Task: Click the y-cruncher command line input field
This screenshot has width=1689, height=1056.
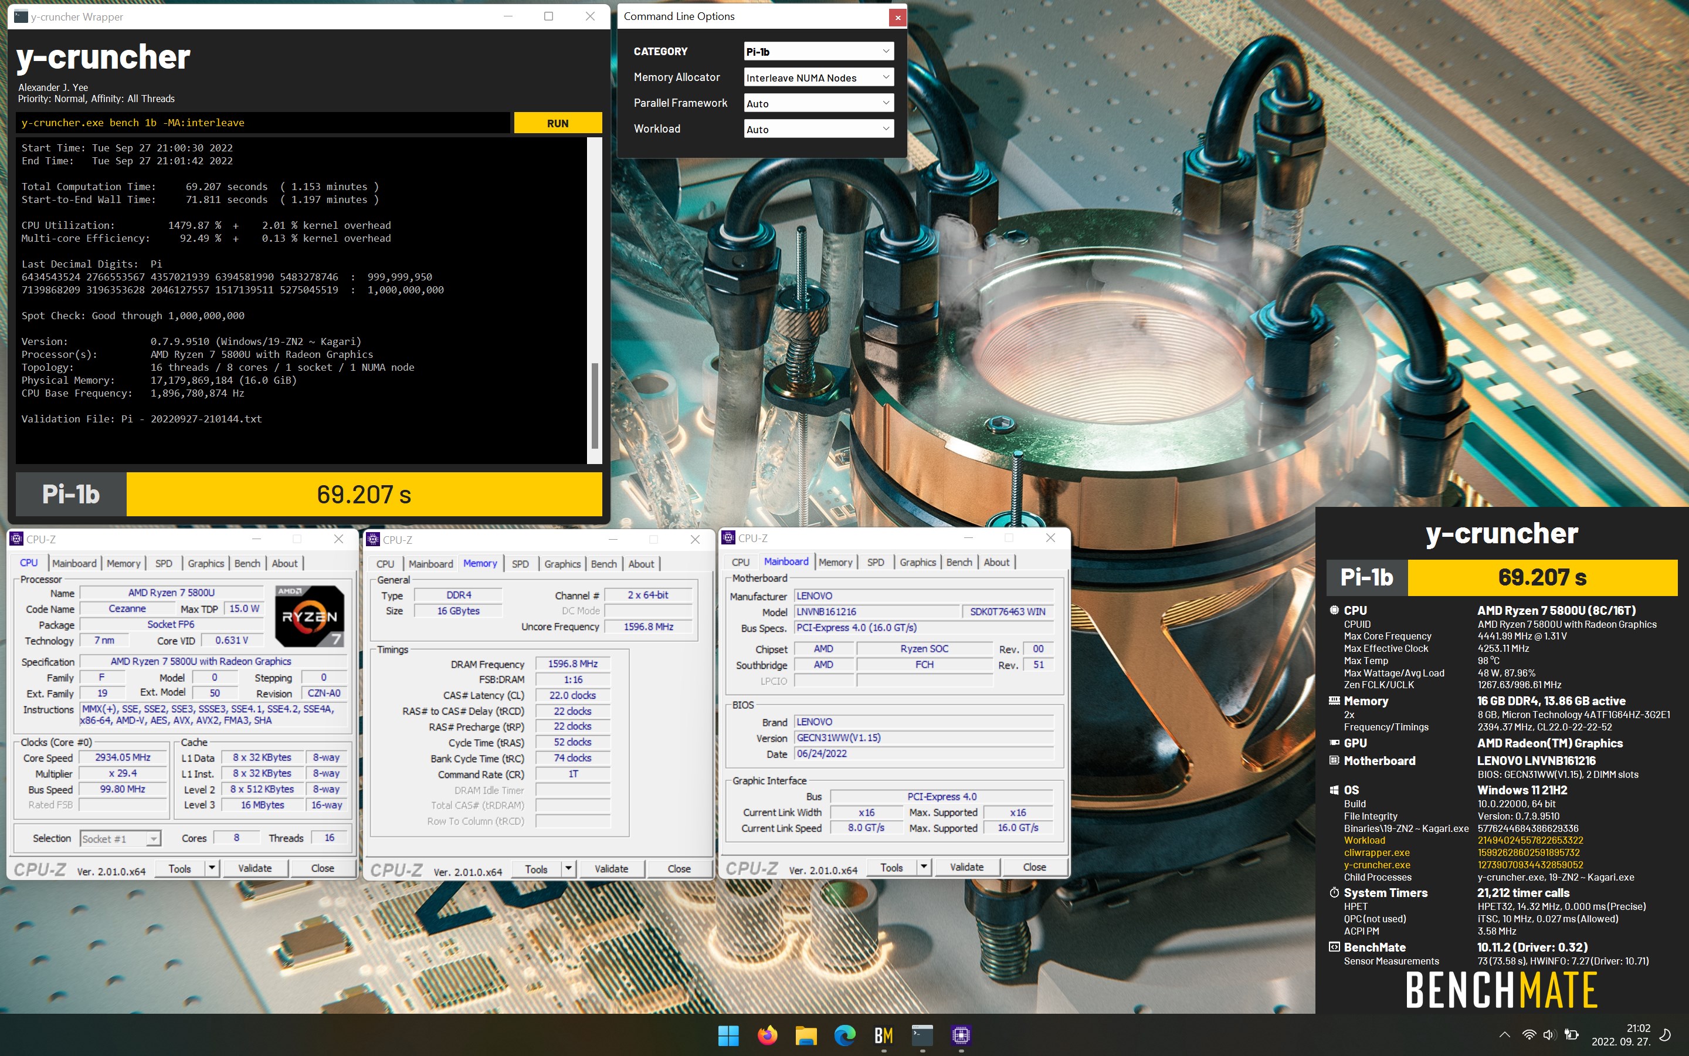Action: 263,123
